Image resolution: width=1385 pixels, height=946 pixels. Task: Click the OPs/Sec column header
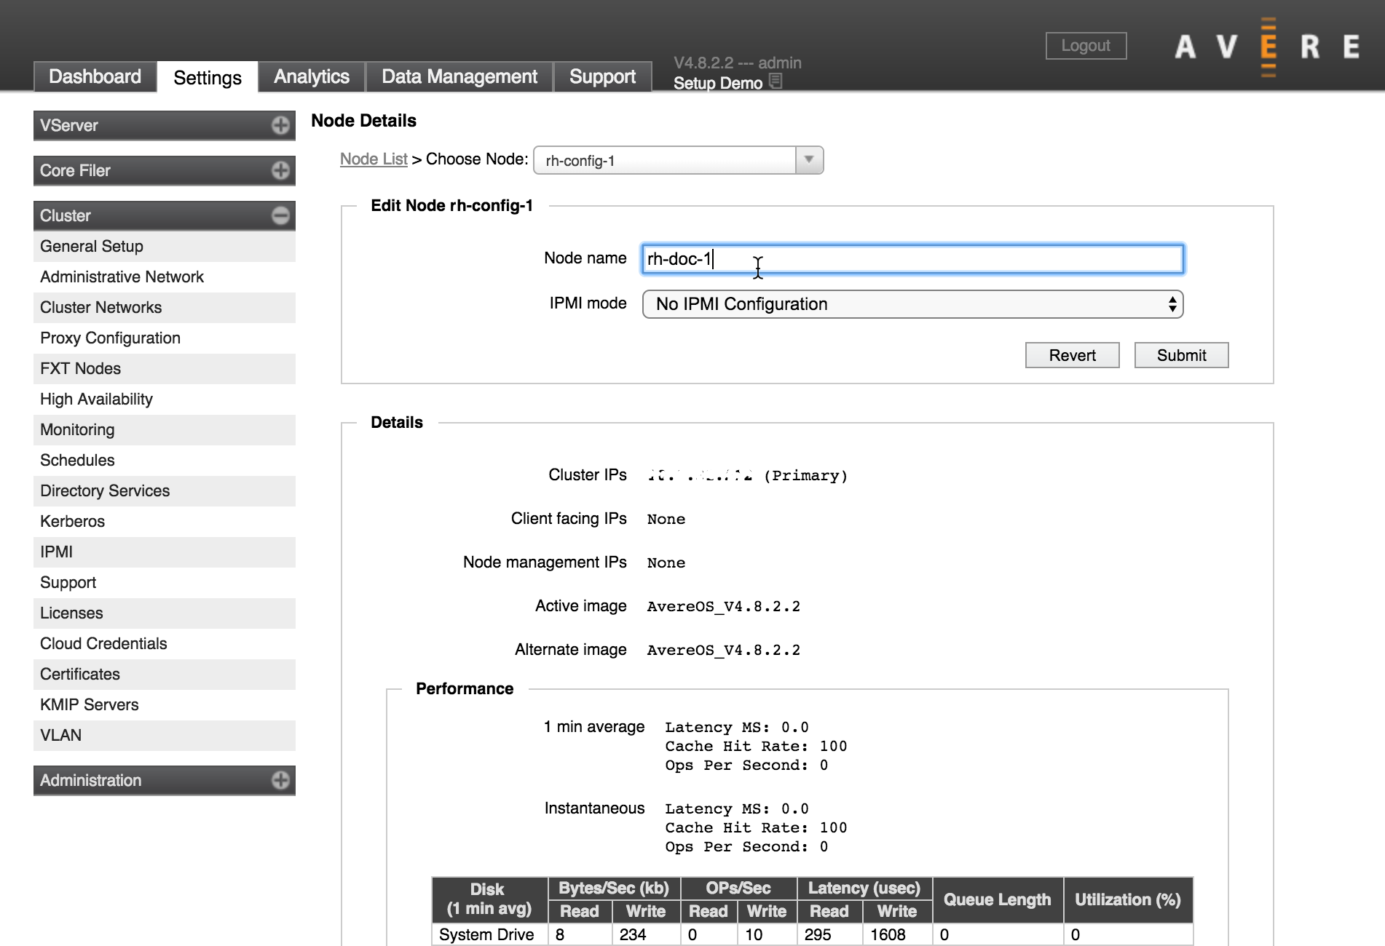coord(738,889)
